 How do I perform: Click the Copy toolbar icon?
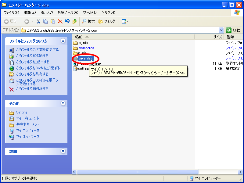click(x=45, y=21)
